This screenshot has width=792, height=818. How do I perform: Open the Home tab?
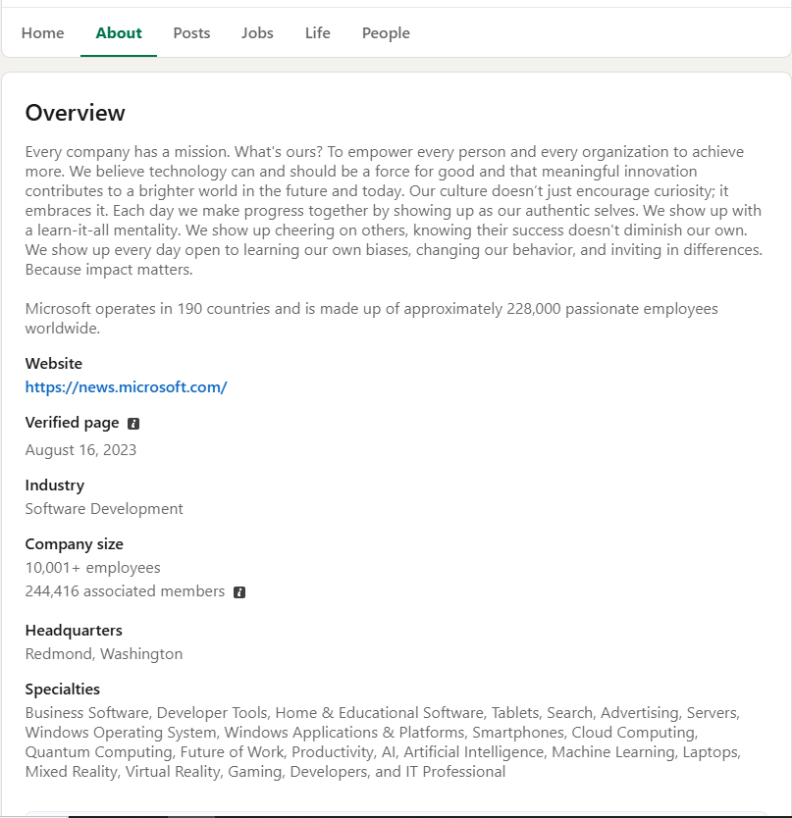click(x=42, y=33)
